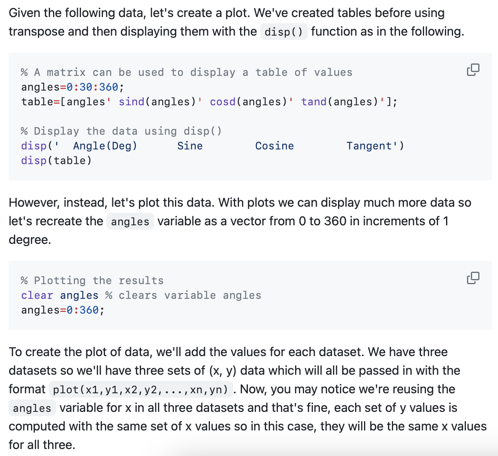Click the 'clear' keyword in second block

click(37, 295)
